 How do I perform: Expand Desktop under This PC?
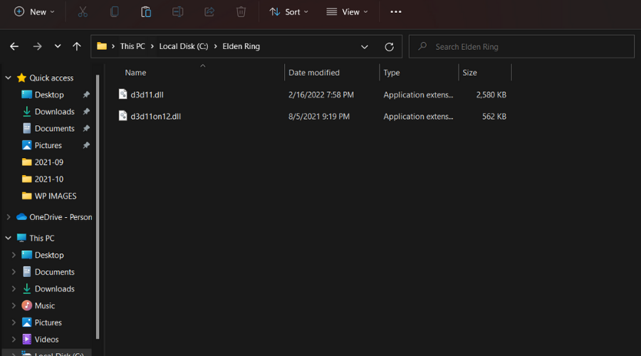click(14, 255)
